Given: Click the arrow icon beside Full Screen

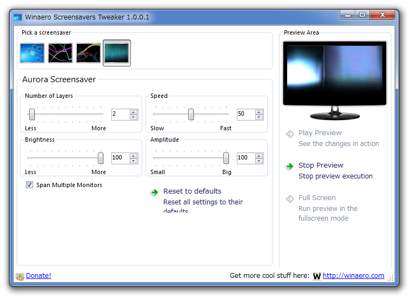Looking at the screenshot, I should (x=290, y=199).
